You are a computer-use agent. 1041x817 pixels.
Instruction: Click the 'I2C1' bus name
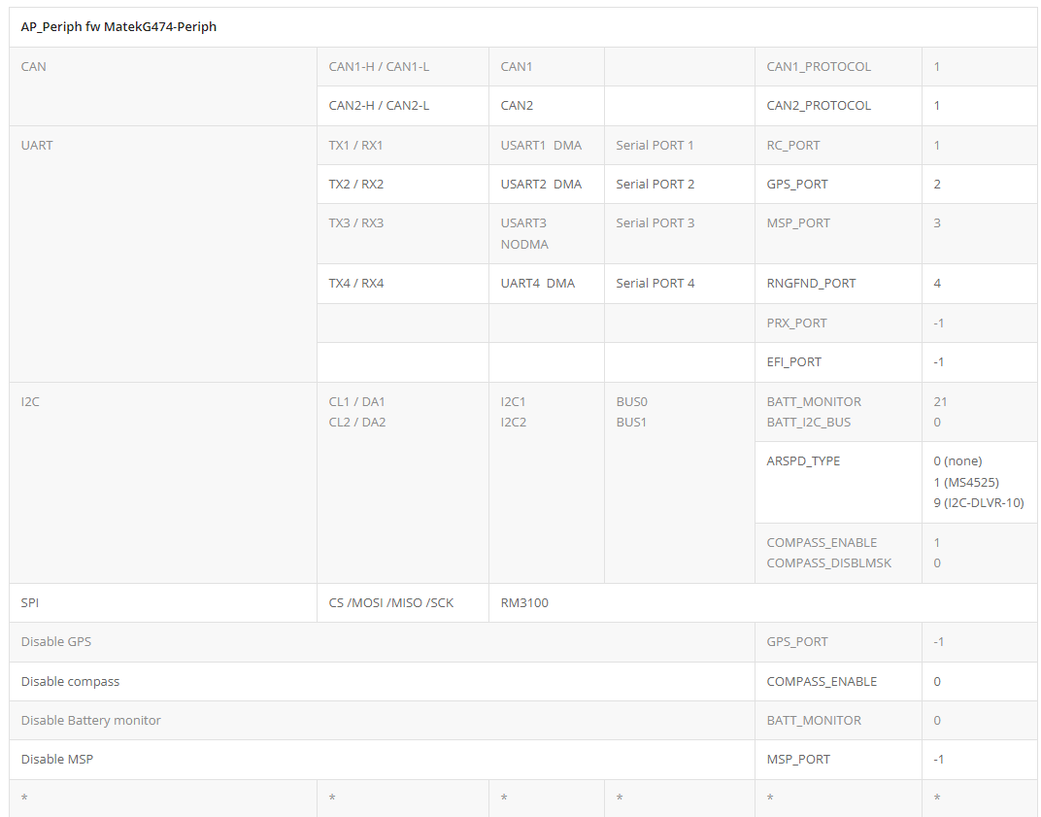[x=513, y=402]
